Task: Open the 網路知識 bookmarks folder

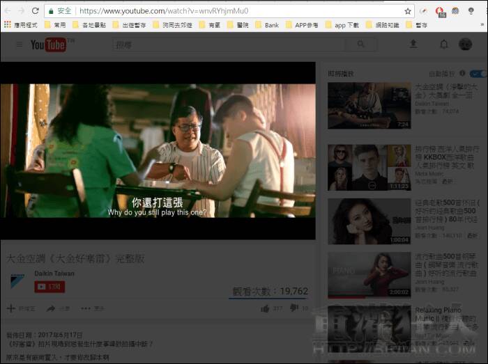Action: (383, 25)
